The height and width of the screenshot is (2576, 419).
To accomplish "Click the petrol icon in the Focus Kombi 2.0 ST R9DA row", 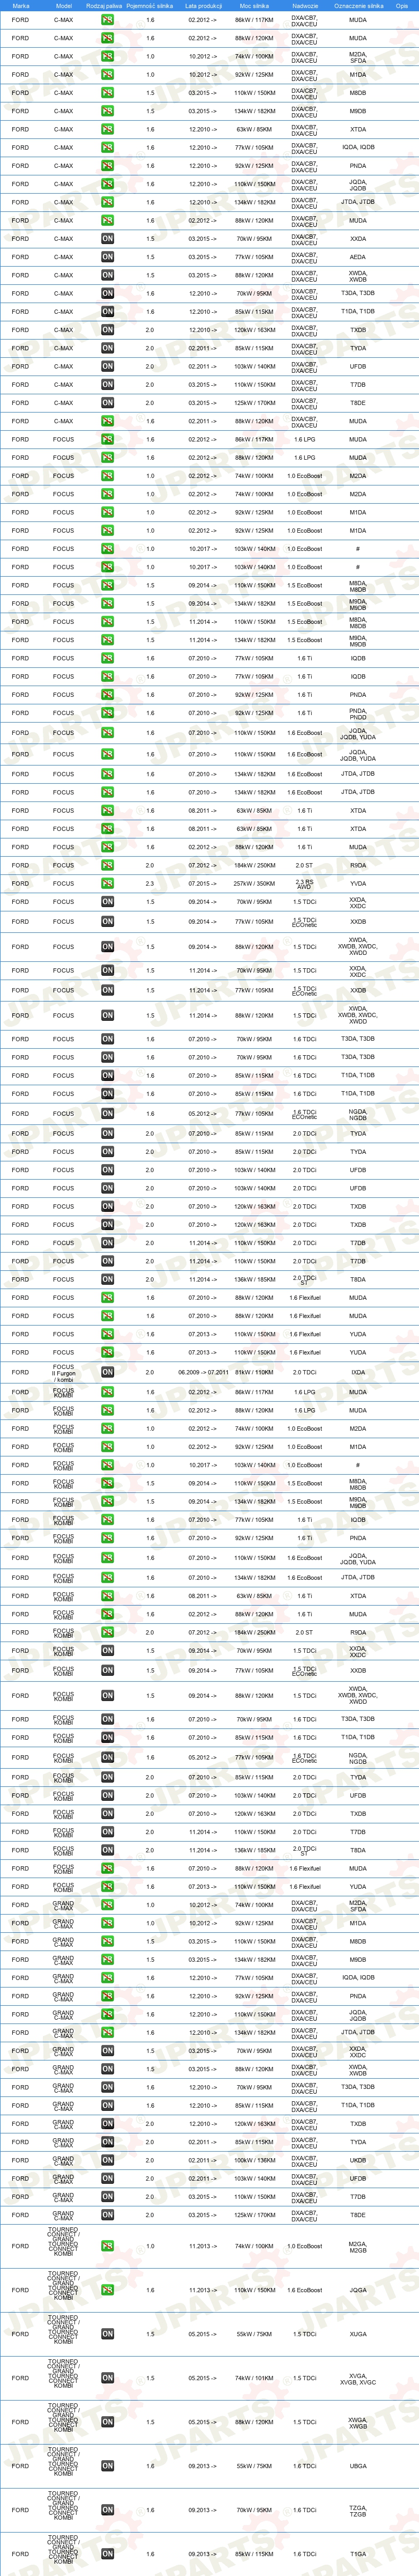I will [x=107, y=1633].
